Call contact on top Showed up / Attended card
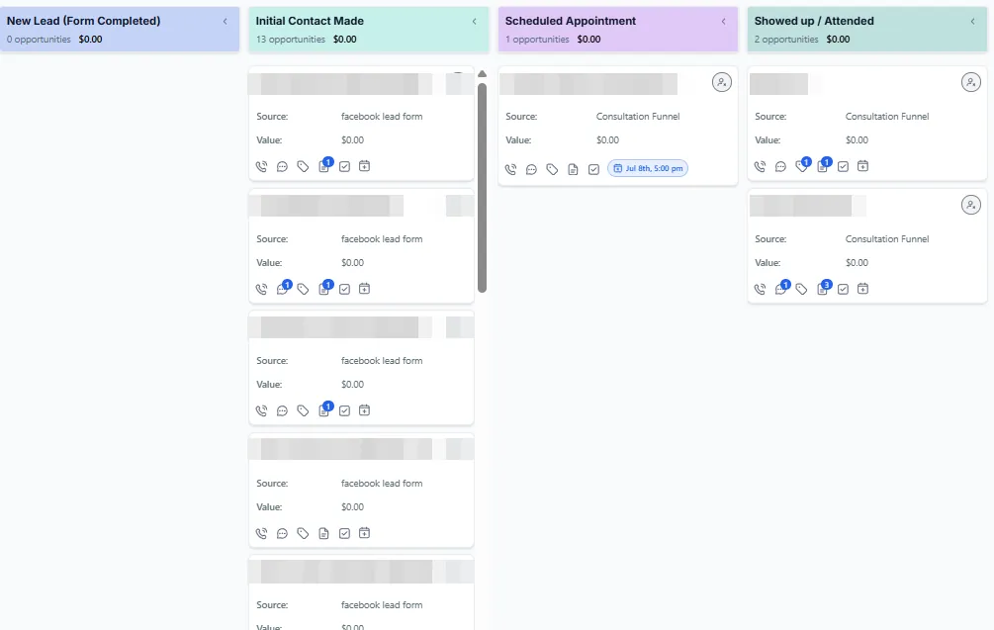This screenshot has width=994, height=630. tap(760, 167)
